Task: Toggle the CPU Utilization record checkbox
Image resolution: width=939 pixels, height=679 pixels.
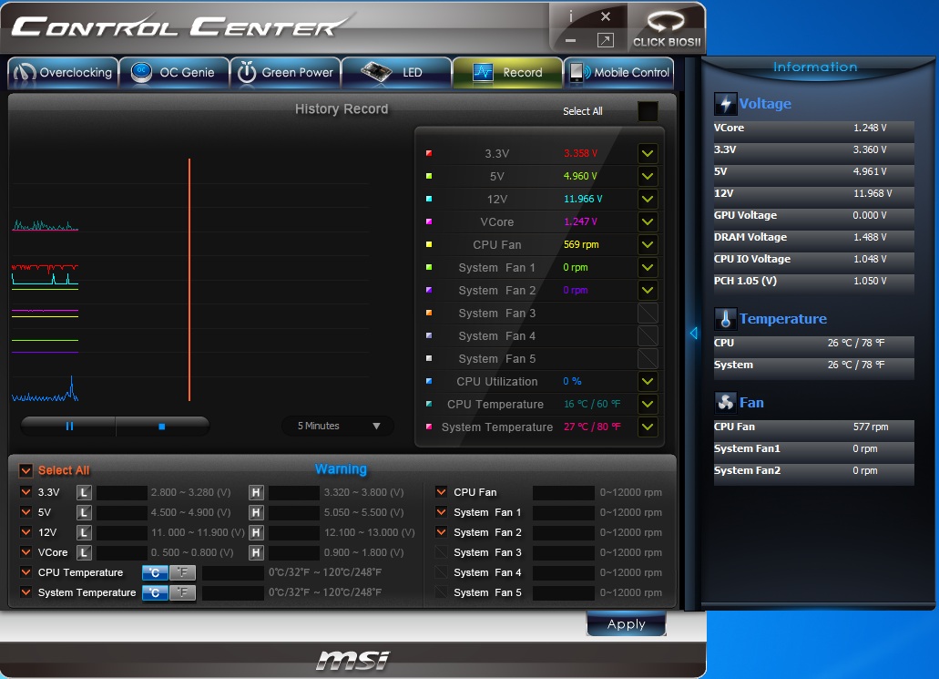Action: [648, 381]
